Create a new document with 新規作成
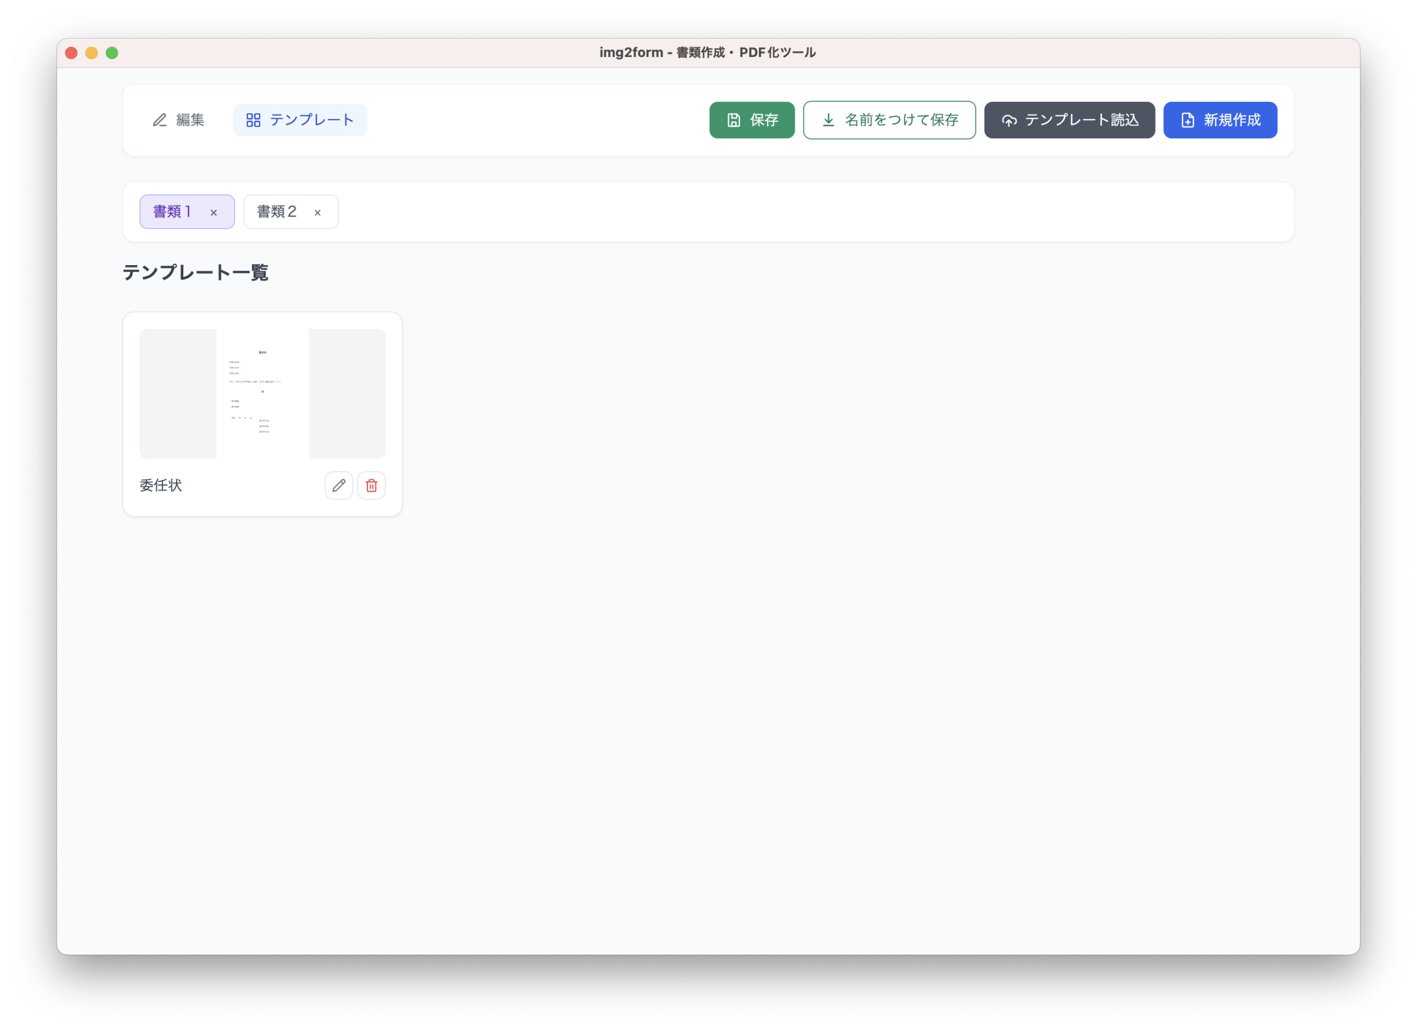This screenshot has width=1417, height=1030. point(1219,120)
